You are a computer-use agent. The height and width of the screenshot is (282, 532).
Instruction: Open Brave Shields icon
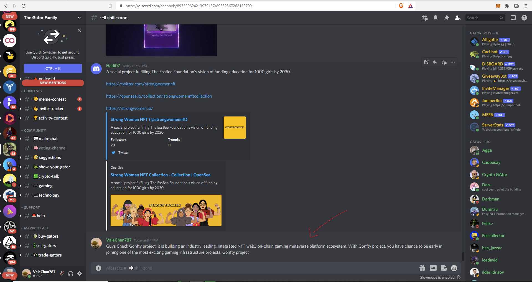401,6
